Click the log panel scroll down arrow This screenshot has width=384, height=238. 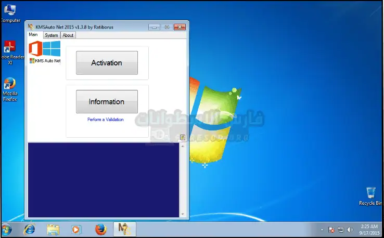[x=183, y=214]
